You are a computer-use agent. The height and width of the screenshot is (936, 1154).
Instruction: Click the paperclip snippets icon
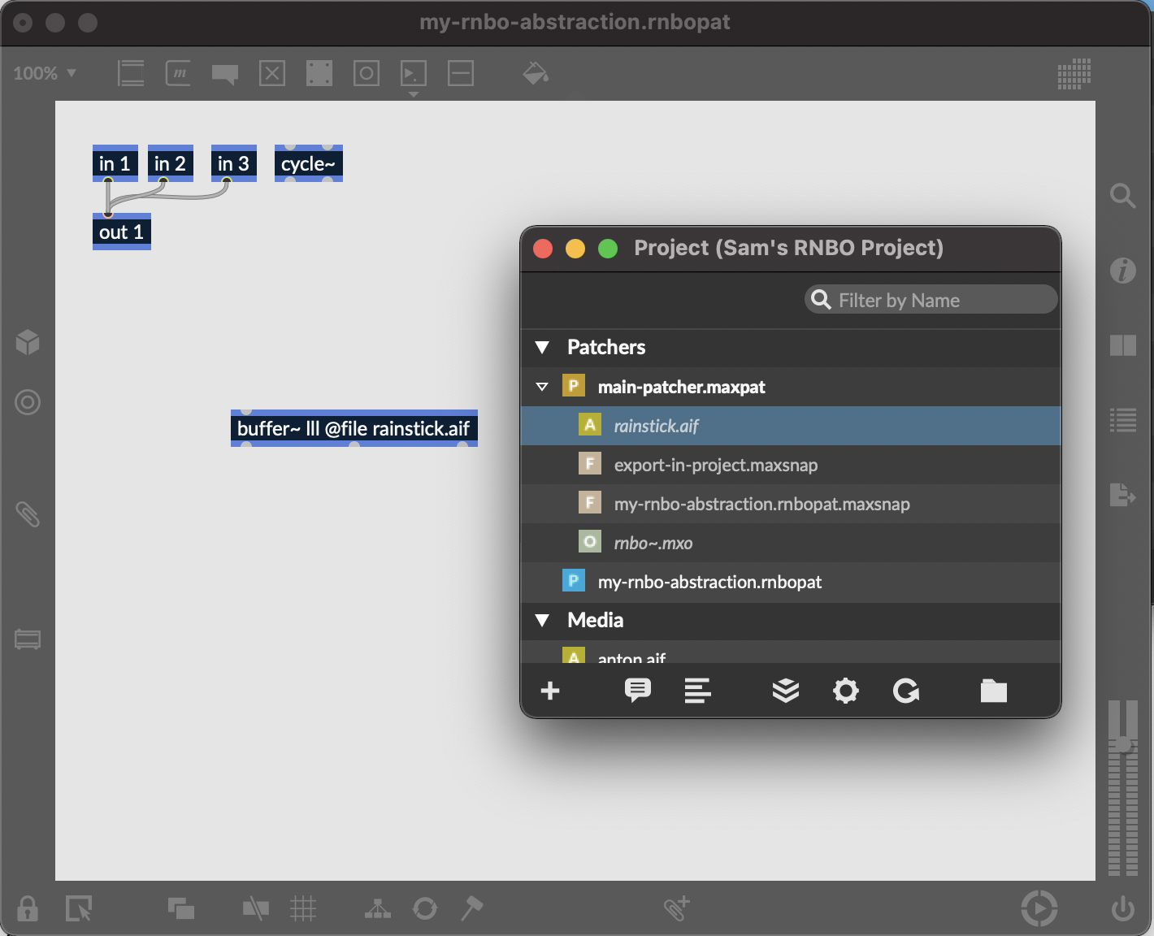coord(28,514)
